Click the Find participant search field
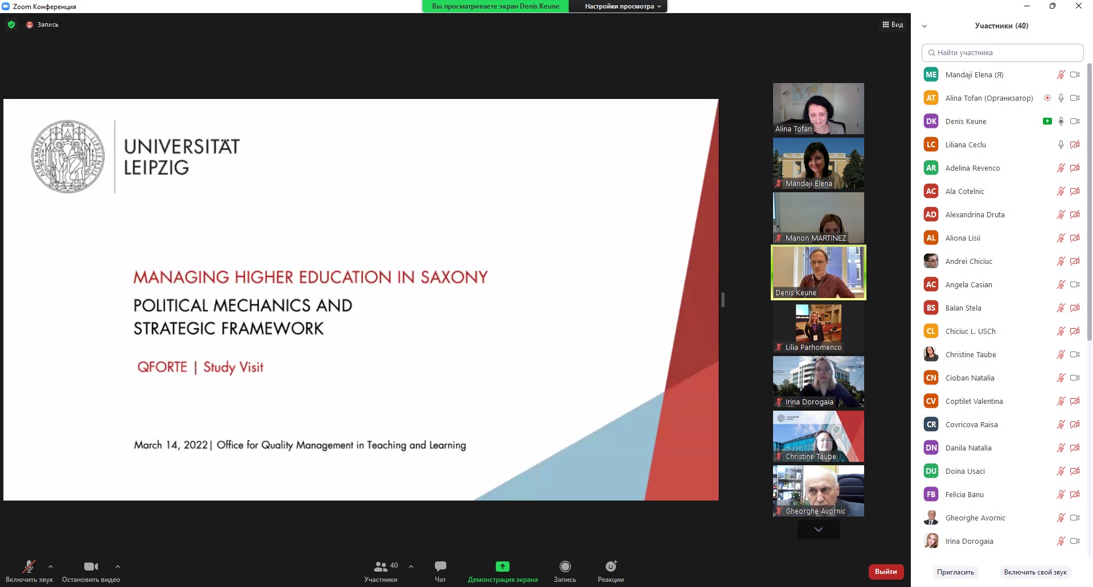 1002,53
